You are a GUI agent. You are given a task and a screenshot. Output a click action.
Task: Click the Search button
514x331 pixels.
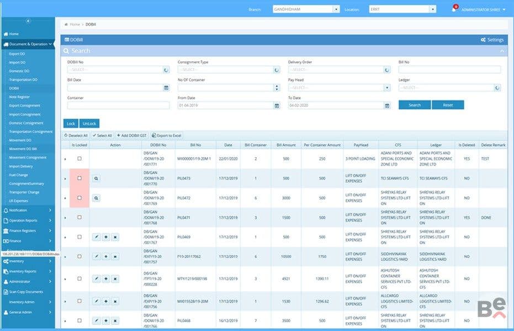tap(415, 105)
